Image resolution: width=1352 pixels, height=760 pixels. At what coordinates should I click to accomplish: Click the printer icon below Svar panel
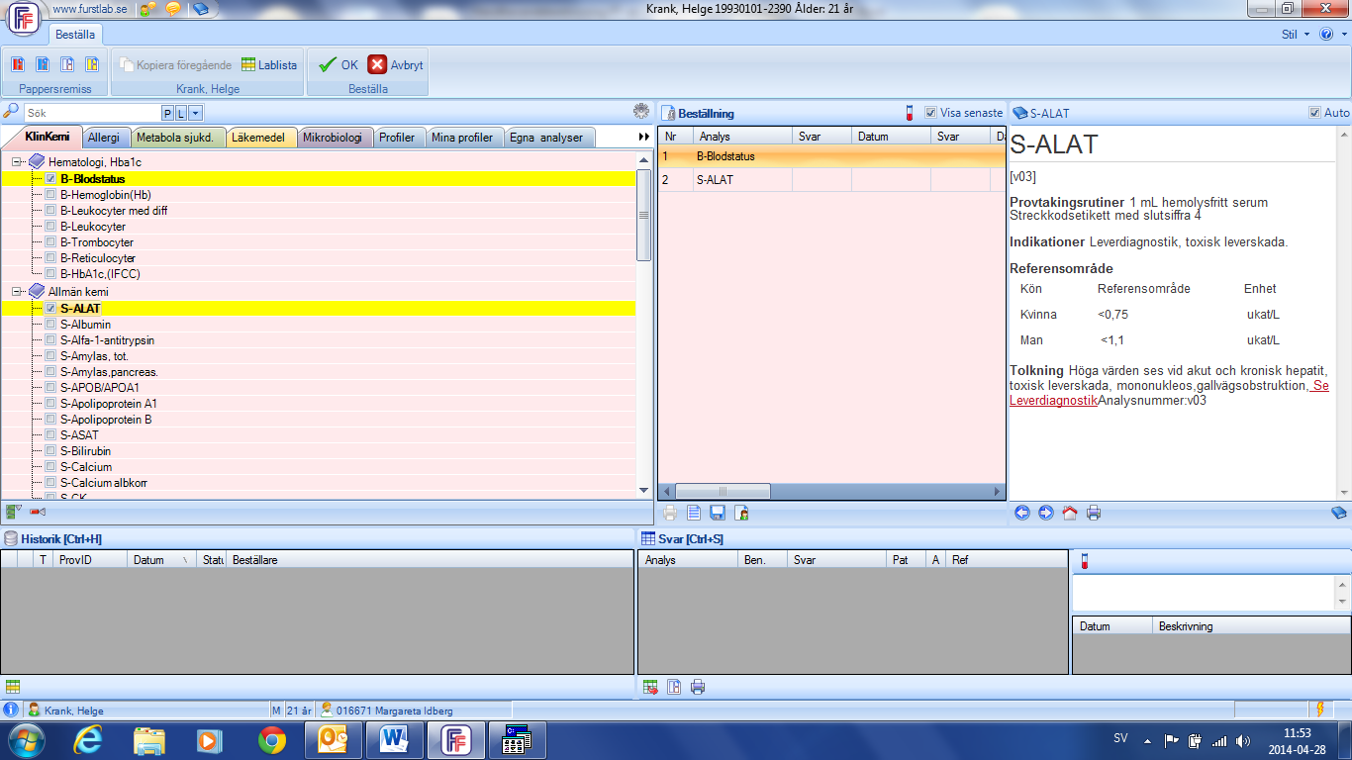click(x=698, y=687)
